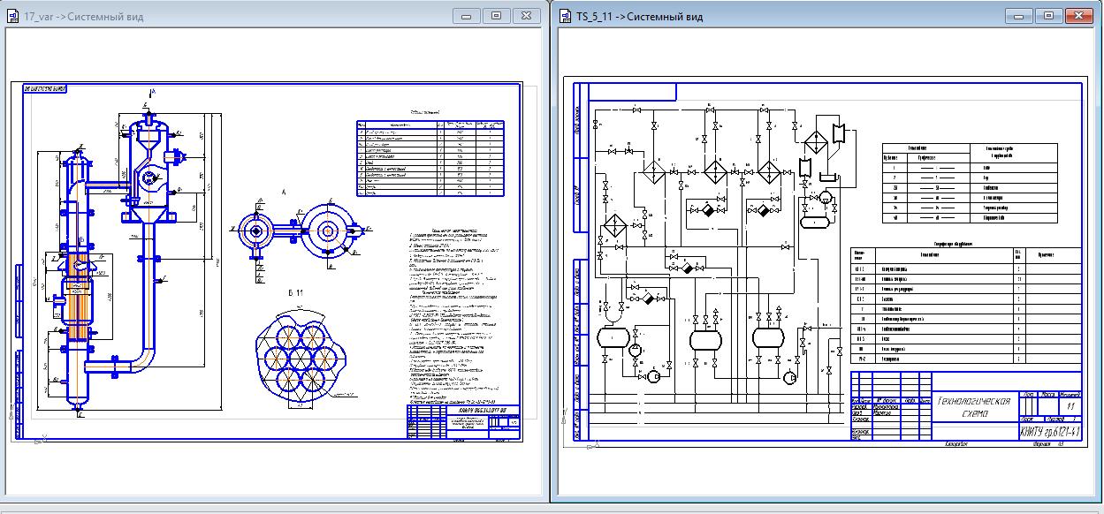
Task: Select the nozzle table in 17_var drawing
Action: coord(430,159)
